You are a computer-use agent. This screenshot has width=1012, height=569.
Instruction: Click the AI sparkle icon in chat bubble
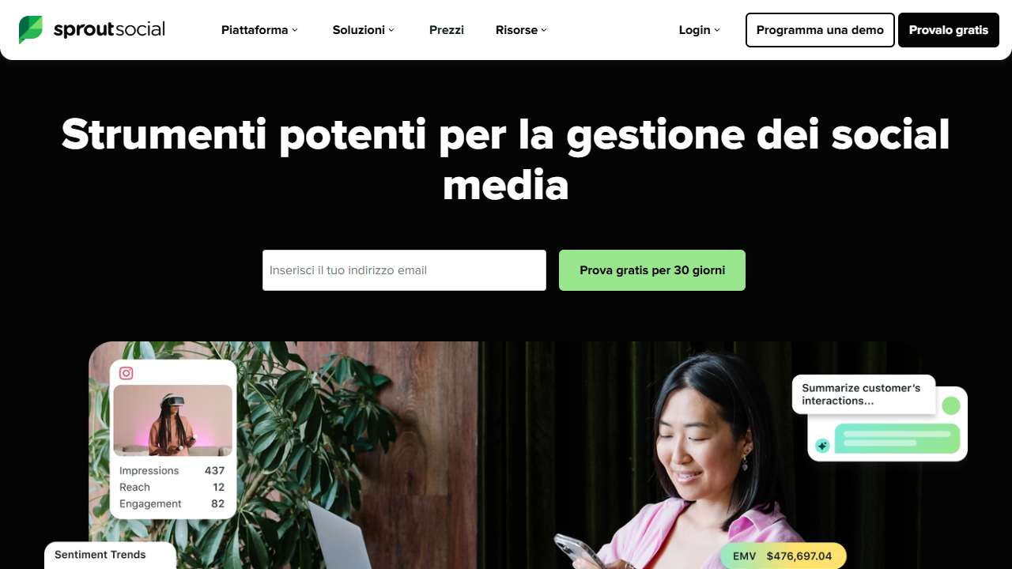coord(822,446)
